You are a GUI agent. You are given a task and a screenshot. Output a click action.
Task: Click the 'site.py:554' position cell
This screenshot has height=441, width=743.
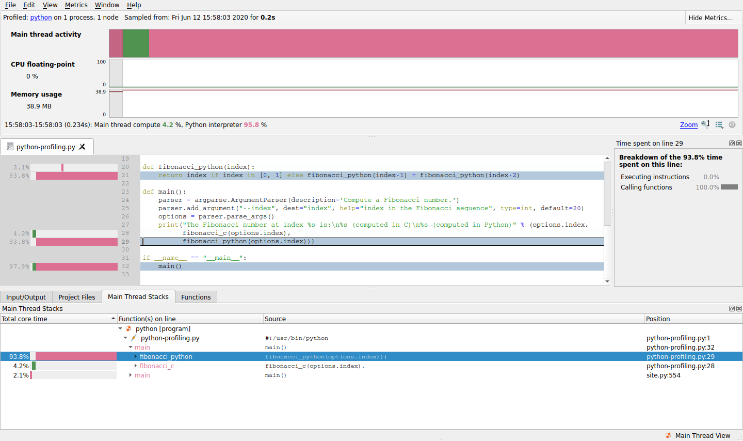coord(664,375)
